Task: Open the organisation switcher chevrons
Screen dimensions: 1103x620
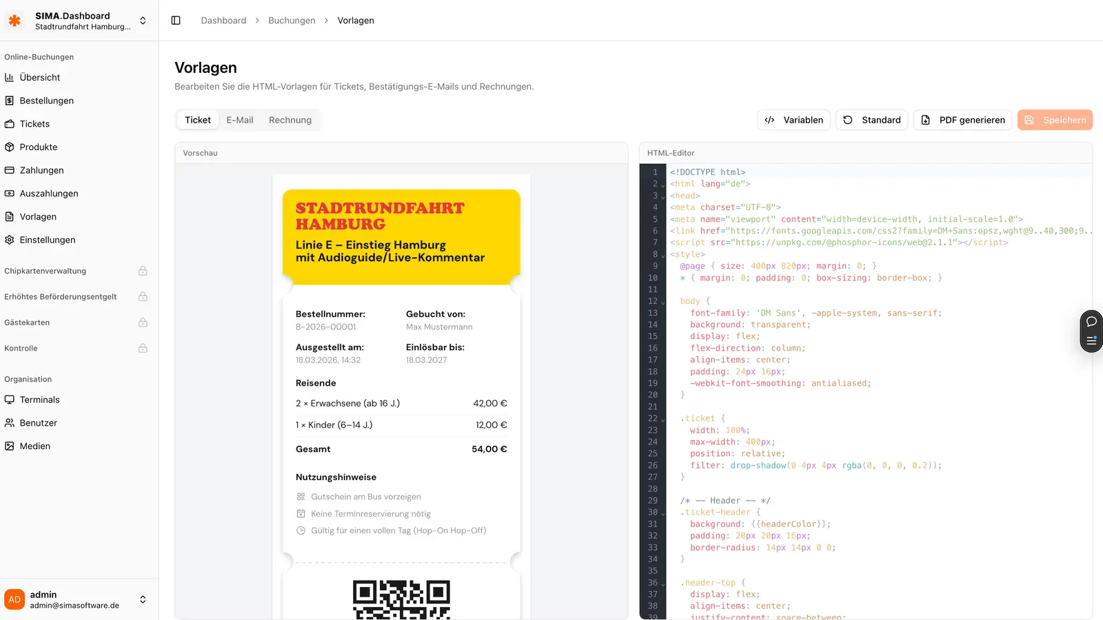Action: tap(143, 21)
